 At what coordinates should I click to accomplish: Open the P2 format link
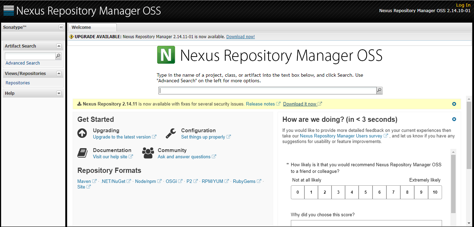point(192,182)
